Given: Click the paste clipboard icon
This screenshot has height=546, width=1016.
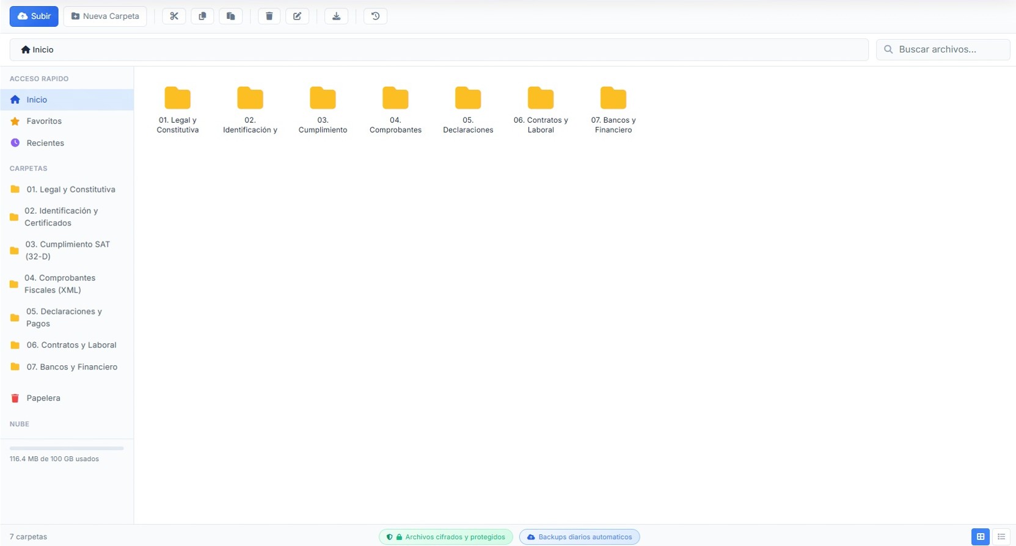Looking at the screenshot, I should coord(231,16).
